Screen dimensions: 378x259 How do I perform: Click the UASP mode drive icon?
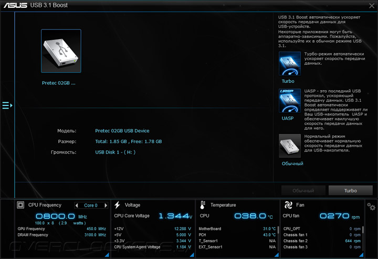(290, 100)
